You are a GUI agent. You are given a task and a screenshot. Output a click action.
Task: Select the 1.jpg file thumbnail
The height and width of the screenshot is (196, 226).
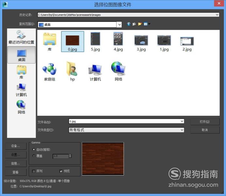click(x=164, y=43)
